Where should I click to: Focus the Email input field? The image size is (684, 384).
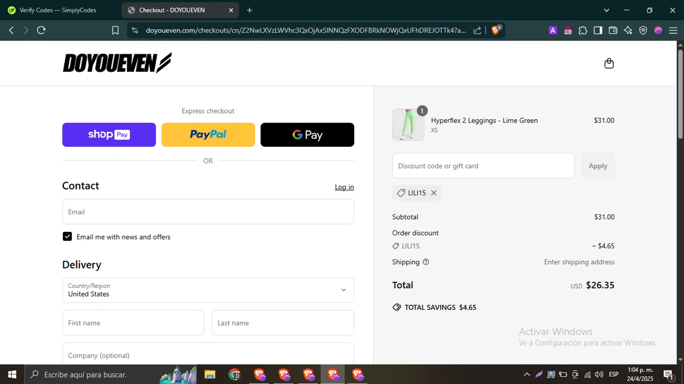coord(208,212)
